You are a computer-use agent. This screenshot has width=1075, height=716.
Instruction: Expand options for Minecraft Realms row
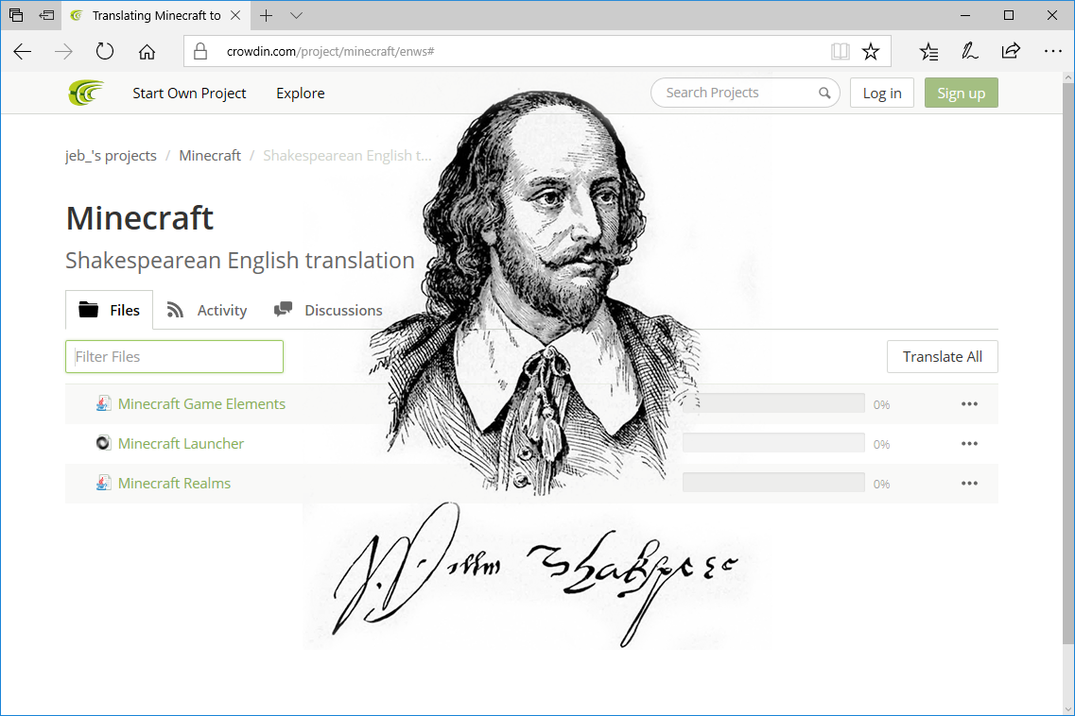(969, 484)
